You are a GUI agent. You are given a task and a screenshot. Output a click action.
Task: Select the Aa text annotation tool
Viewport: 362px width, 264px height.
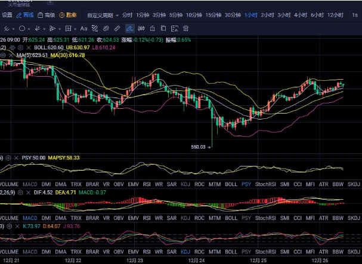pyautogui.click(x=83, y=28)
